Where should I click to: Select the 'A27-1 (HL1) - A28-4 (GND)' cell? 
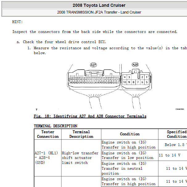point(48,158)
